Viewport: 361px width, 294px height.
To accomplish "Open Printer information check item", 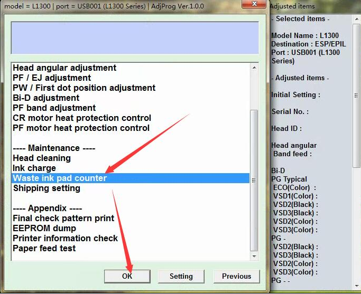I will coord(66,239).
